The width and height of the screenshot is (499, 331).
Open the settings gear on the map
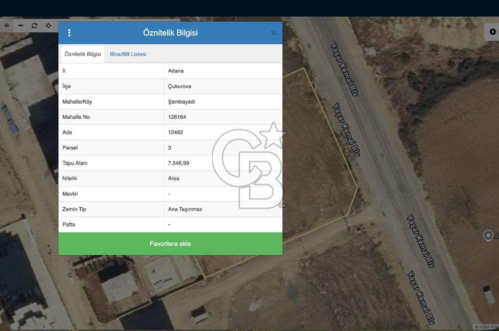click(493, 32)
